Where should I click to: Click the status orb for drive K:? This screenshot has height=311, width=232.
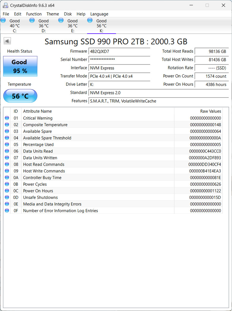coord(90,20)
